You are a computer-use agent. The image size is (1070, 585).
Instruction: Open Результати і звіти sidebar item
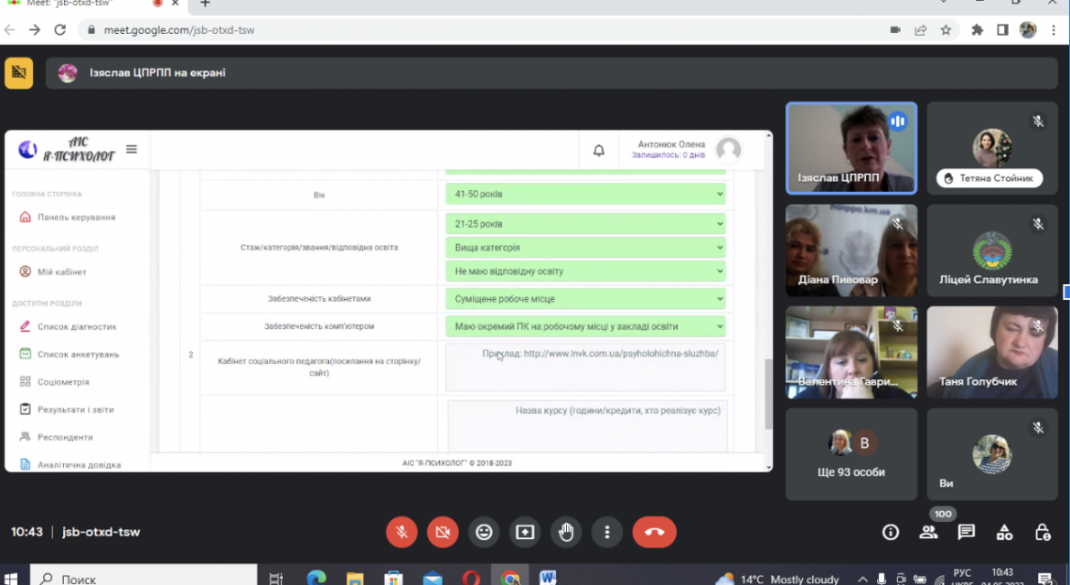pos(75,409)
